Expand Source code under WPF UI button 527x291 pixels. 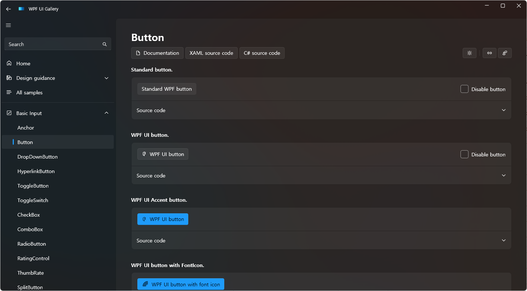pyautogui.click(x=321, y=176)
